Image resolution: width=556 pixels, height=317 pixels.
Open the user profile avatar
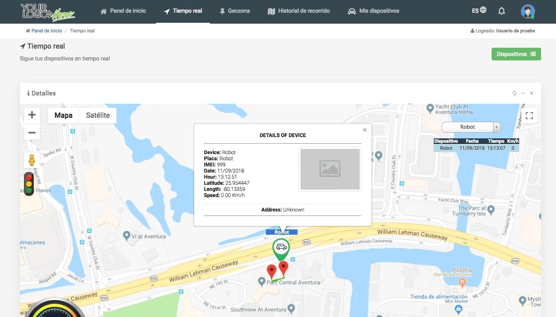point(528,11)
